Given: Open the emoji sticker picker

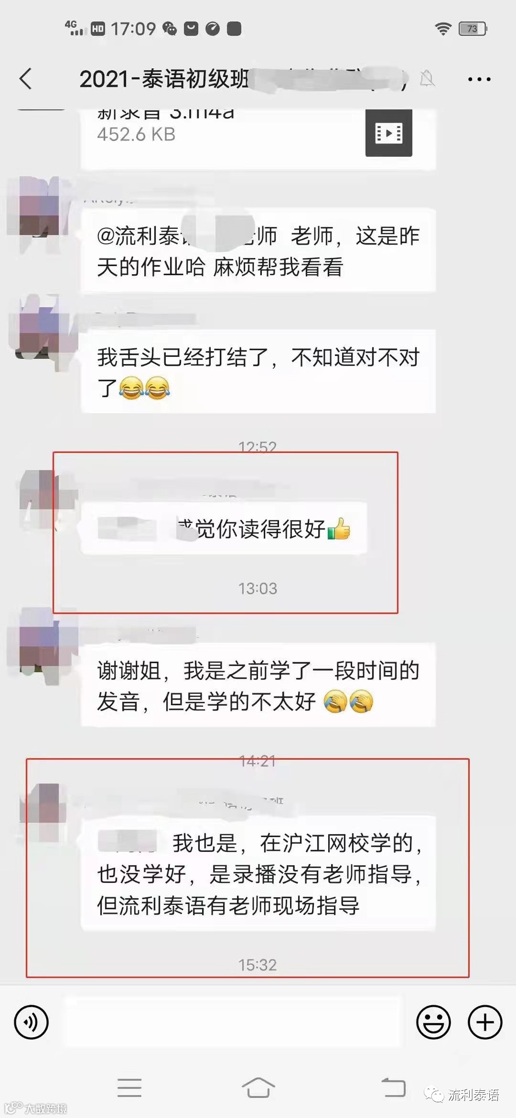Looking at the screenshot, I should pos(433,1022).
